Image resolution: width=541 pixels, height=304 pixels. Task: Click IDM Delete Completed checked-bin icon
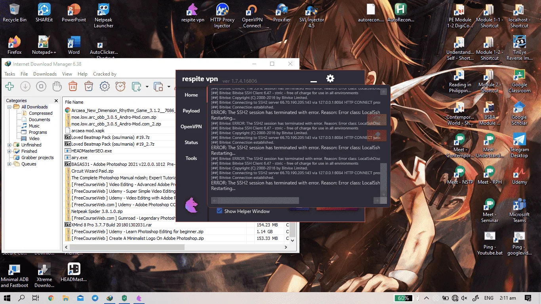point(89,86)
